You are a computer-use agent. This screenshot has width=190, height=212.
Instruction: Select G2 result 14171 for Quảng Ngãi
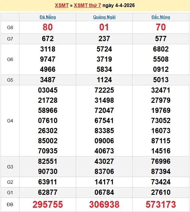(104, 182)
